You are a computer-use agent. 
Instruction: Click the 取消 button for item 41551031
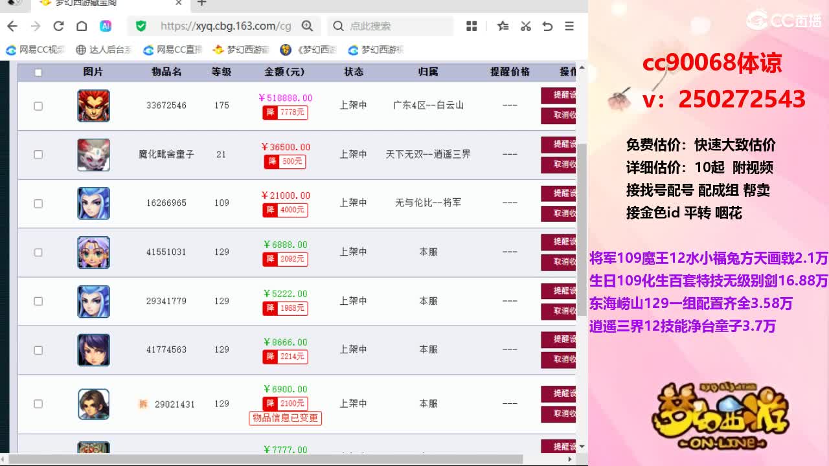click(558, 262)
